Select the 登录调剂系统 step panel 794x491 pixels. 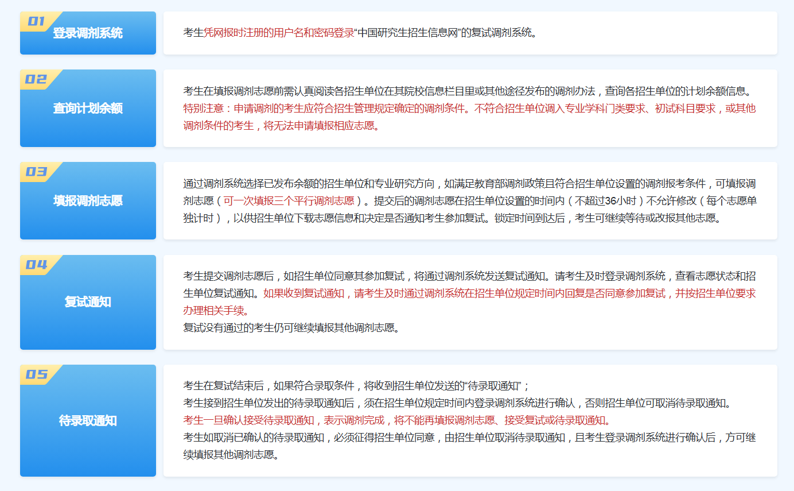pyautogui.click(x=88, y=33)
